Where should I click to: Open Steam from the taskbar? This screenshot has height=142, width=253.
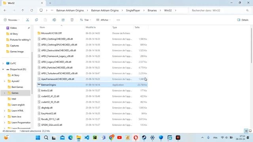click(x=144, y=138)
